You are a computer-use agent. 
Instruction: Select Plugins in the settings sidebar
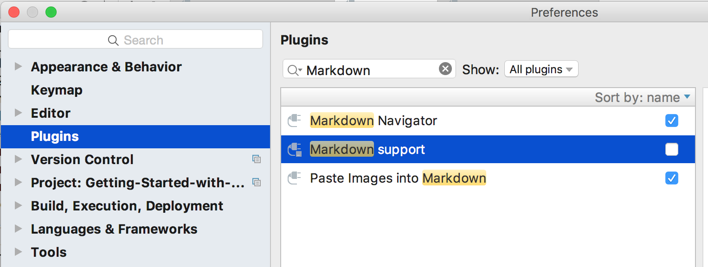(55, 136)
